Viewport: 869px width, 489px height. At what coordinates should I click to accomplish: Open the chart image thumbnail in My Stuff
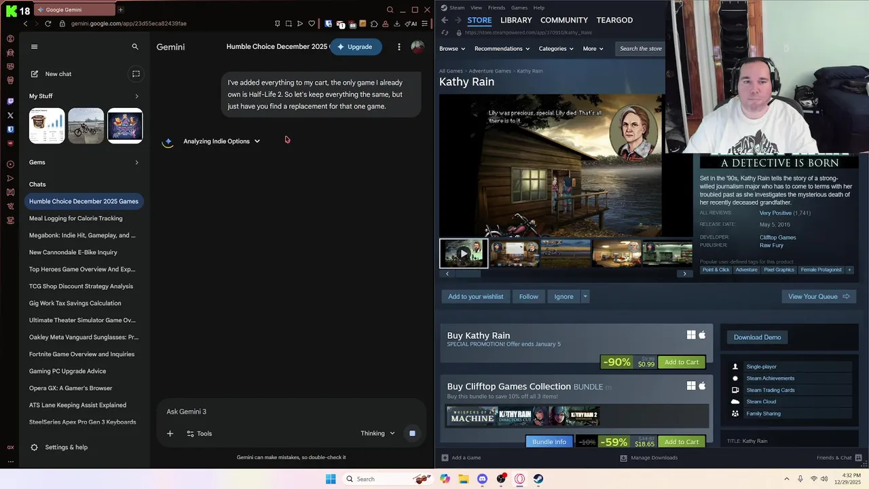click(47, 126)
